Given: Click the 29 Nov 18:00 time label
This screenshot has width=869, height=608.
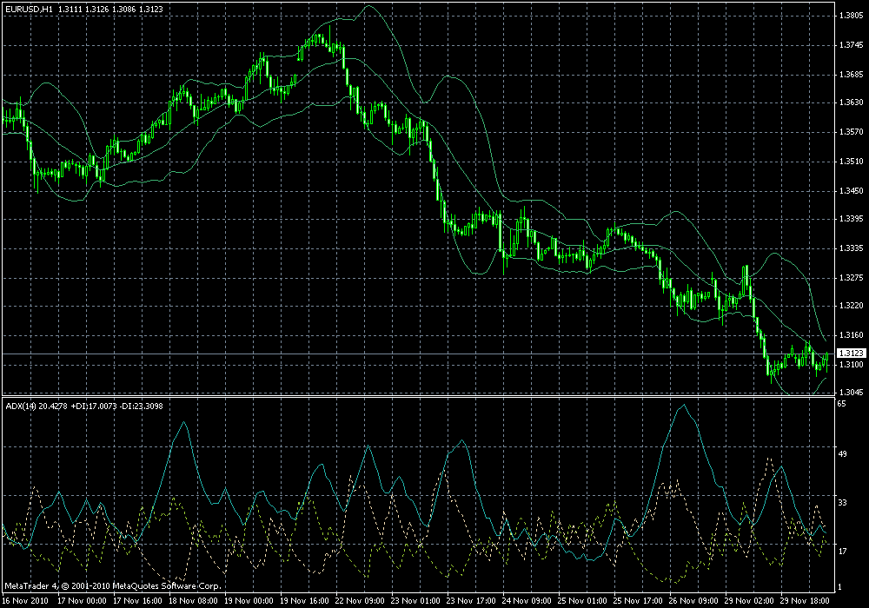Looking at the screenshot, I should click(805, 601).
